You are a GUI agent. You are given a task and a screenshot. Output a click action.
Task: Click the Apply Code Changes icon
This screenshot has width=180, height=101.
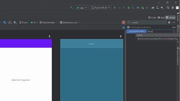124,8
